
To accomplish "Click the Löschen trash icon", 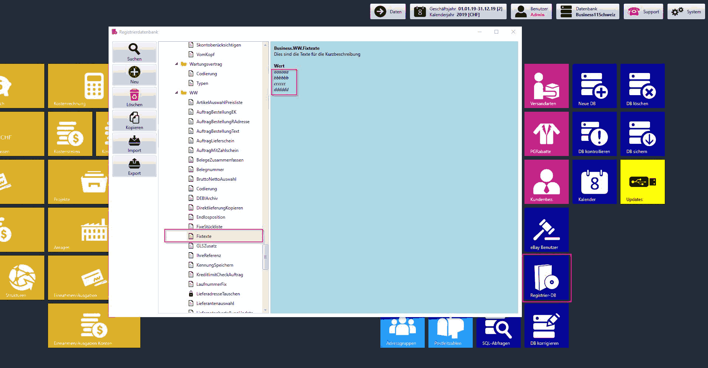I will 134,98.
